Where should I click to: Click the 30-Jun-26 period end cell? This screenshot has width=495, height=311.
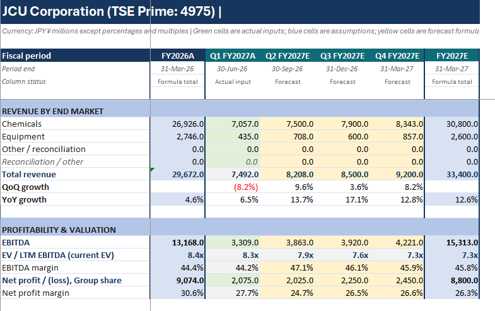(233, 69)
